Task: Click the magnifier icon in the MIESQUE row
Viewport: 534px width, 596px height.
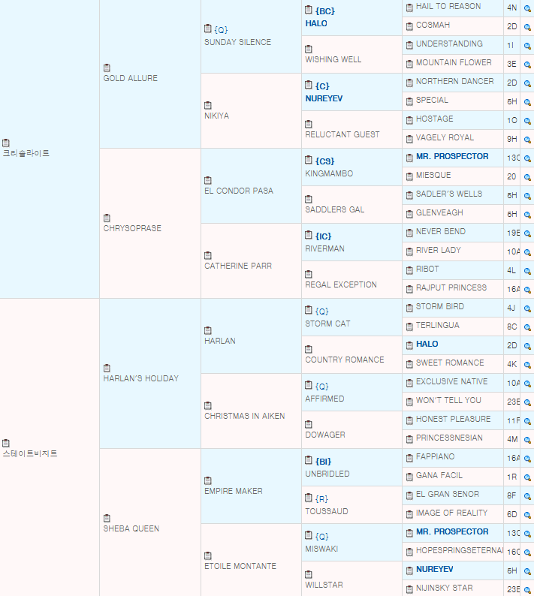Action: coord(527,176)
